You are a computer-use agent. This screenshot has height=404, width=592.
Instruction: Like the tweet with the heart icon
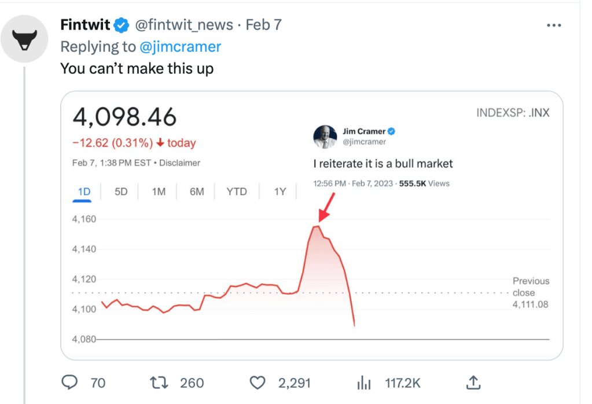[257, 383]
